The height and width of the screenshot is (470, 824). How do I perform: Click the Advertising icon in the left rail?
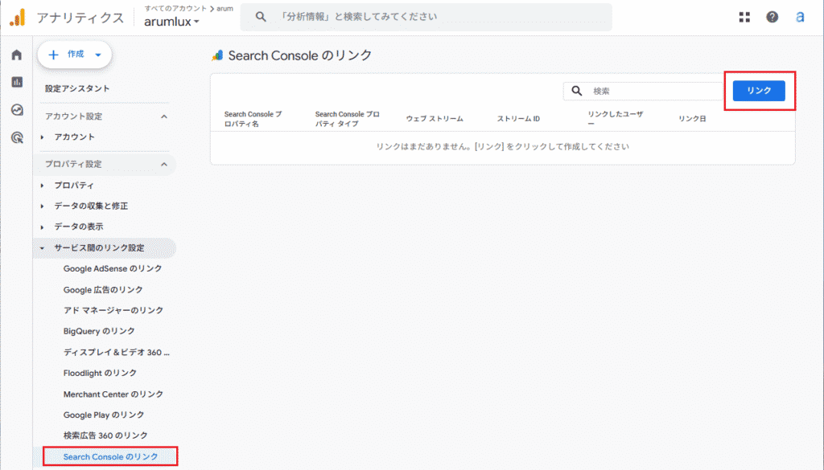click(14, 137)
